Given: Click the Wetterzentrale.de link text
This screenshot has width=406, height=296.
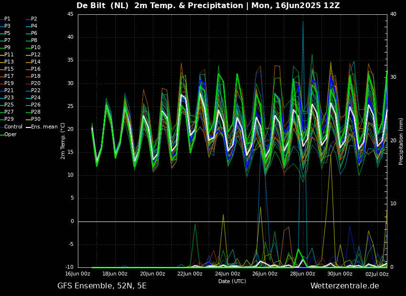Looking at the screenshot, I should coord(344,286).
